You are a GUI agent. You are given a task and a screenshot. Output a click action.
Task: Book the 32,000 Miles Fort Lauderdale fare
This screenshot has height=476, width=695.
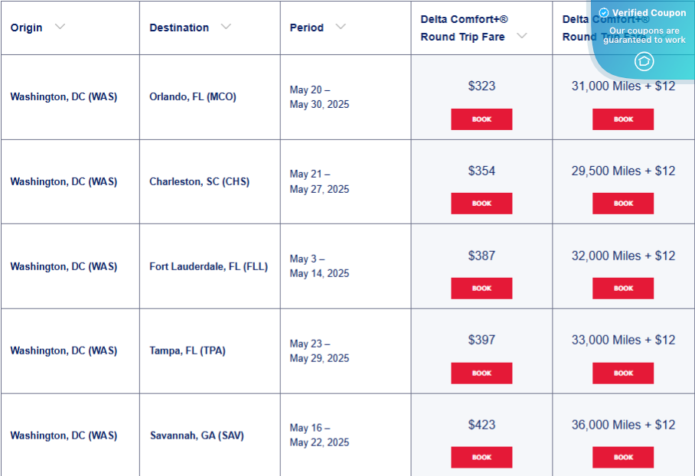pyautogui.click(x=623, y=289)
